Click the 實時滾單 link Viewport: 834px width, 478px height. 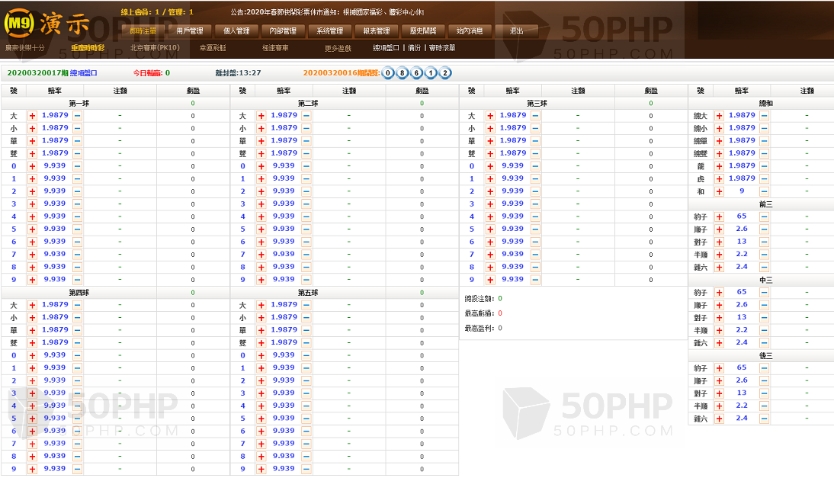coord(442,48)
